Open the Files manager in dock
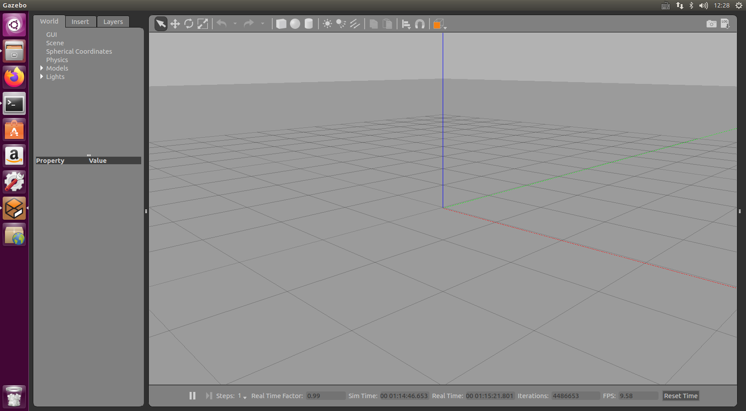Screen dimensions: 746x411 coord(14,51)
